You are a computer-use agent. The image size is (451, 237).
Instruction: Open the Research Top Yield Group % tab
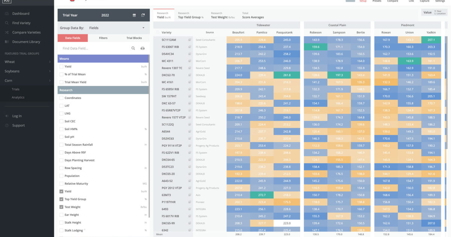pyautogui.click(x=191, y=15)
